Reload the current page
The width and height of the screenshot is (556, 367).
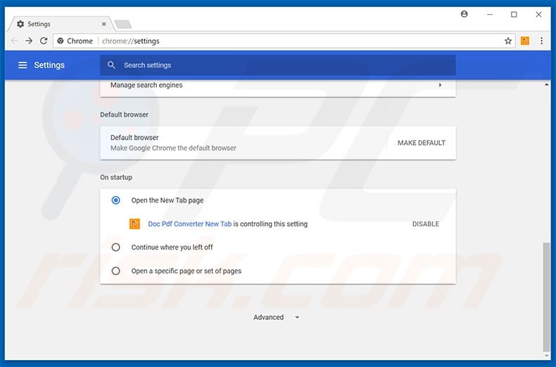[44, 41]
